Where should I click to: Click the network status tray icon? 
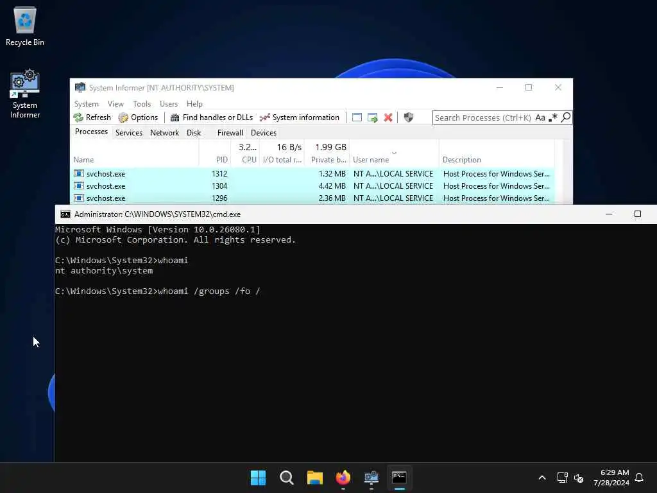coord(562,478)
